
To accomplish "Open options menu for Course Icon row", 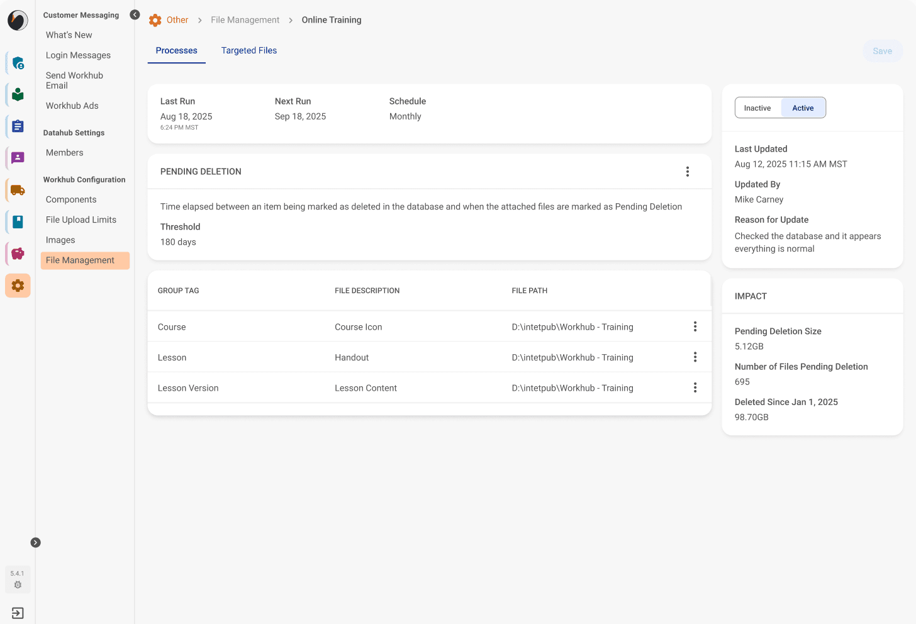I will point(695,326).
